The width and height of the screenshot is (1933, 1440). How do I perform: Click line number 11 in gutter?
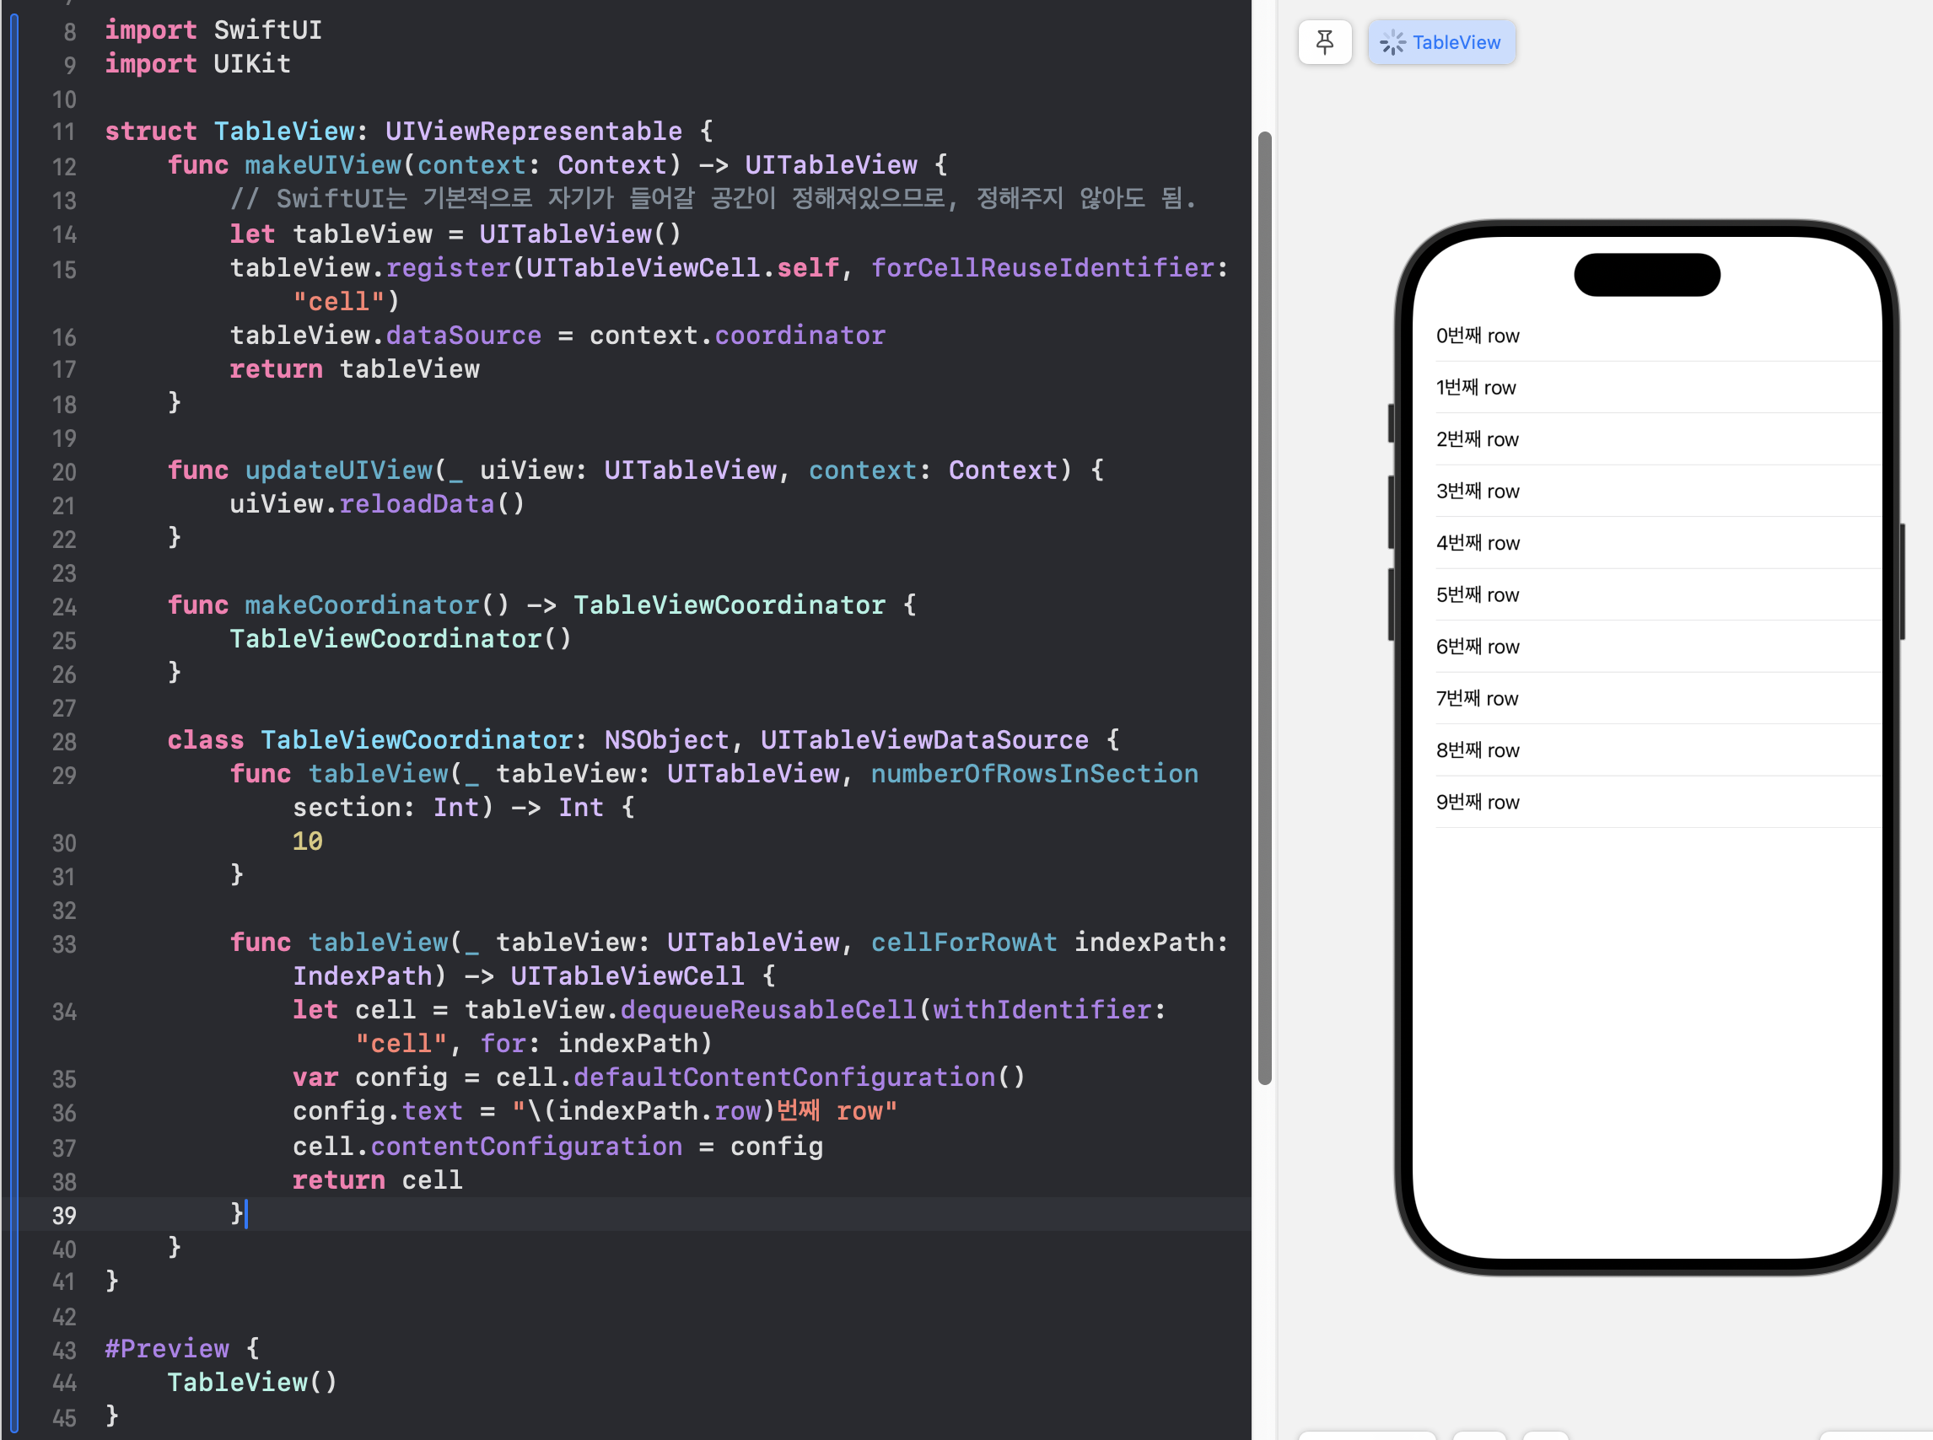point(63,132)
